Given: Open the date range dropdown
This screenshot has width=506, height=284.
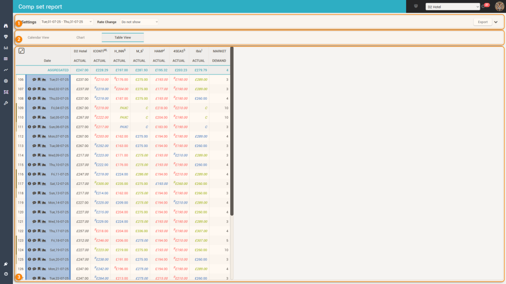Looking at the screenshot, I should tap(67, 22).
